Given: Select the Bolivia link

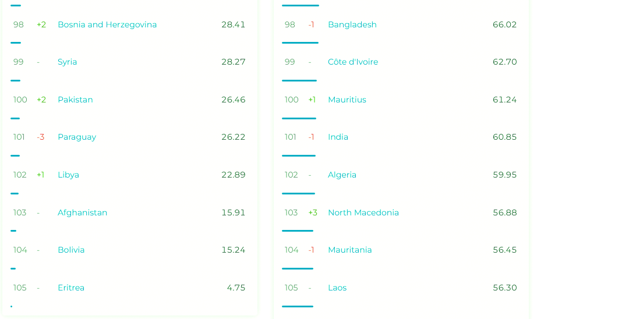Looking at the screenshot, I should [71, 250].
